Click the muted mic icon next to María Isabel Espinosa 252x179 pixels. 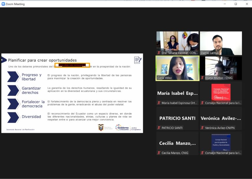[x=159, y=103]
